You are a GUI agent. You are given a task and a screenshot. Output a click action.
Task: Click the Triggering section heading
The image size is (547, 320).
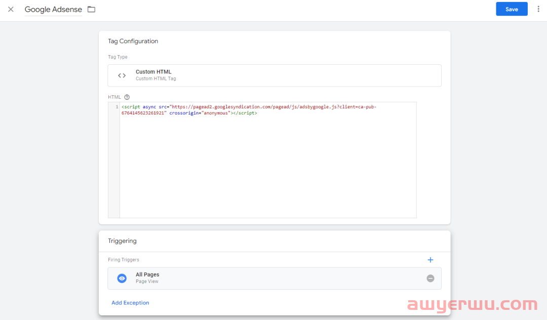(122, 241)
